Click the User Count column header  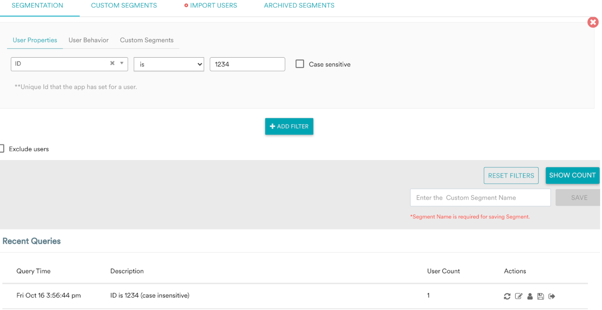coord(443,271)
